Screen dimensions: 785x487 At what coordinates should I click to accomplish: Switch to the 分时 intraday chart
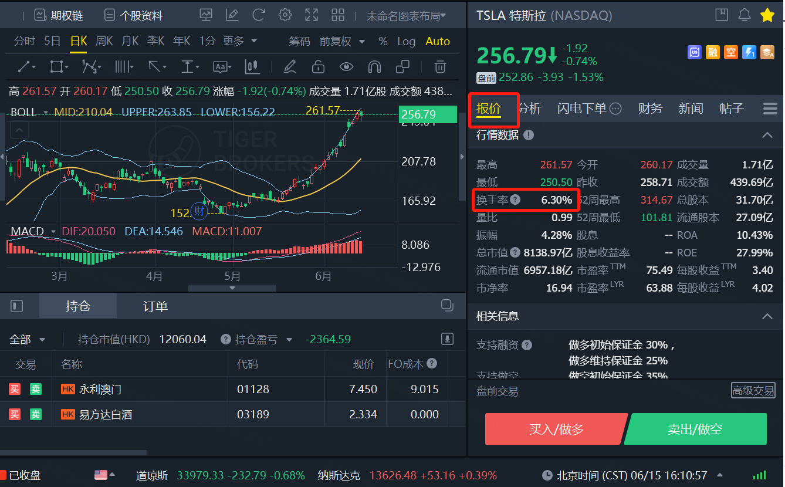point(25,41)
